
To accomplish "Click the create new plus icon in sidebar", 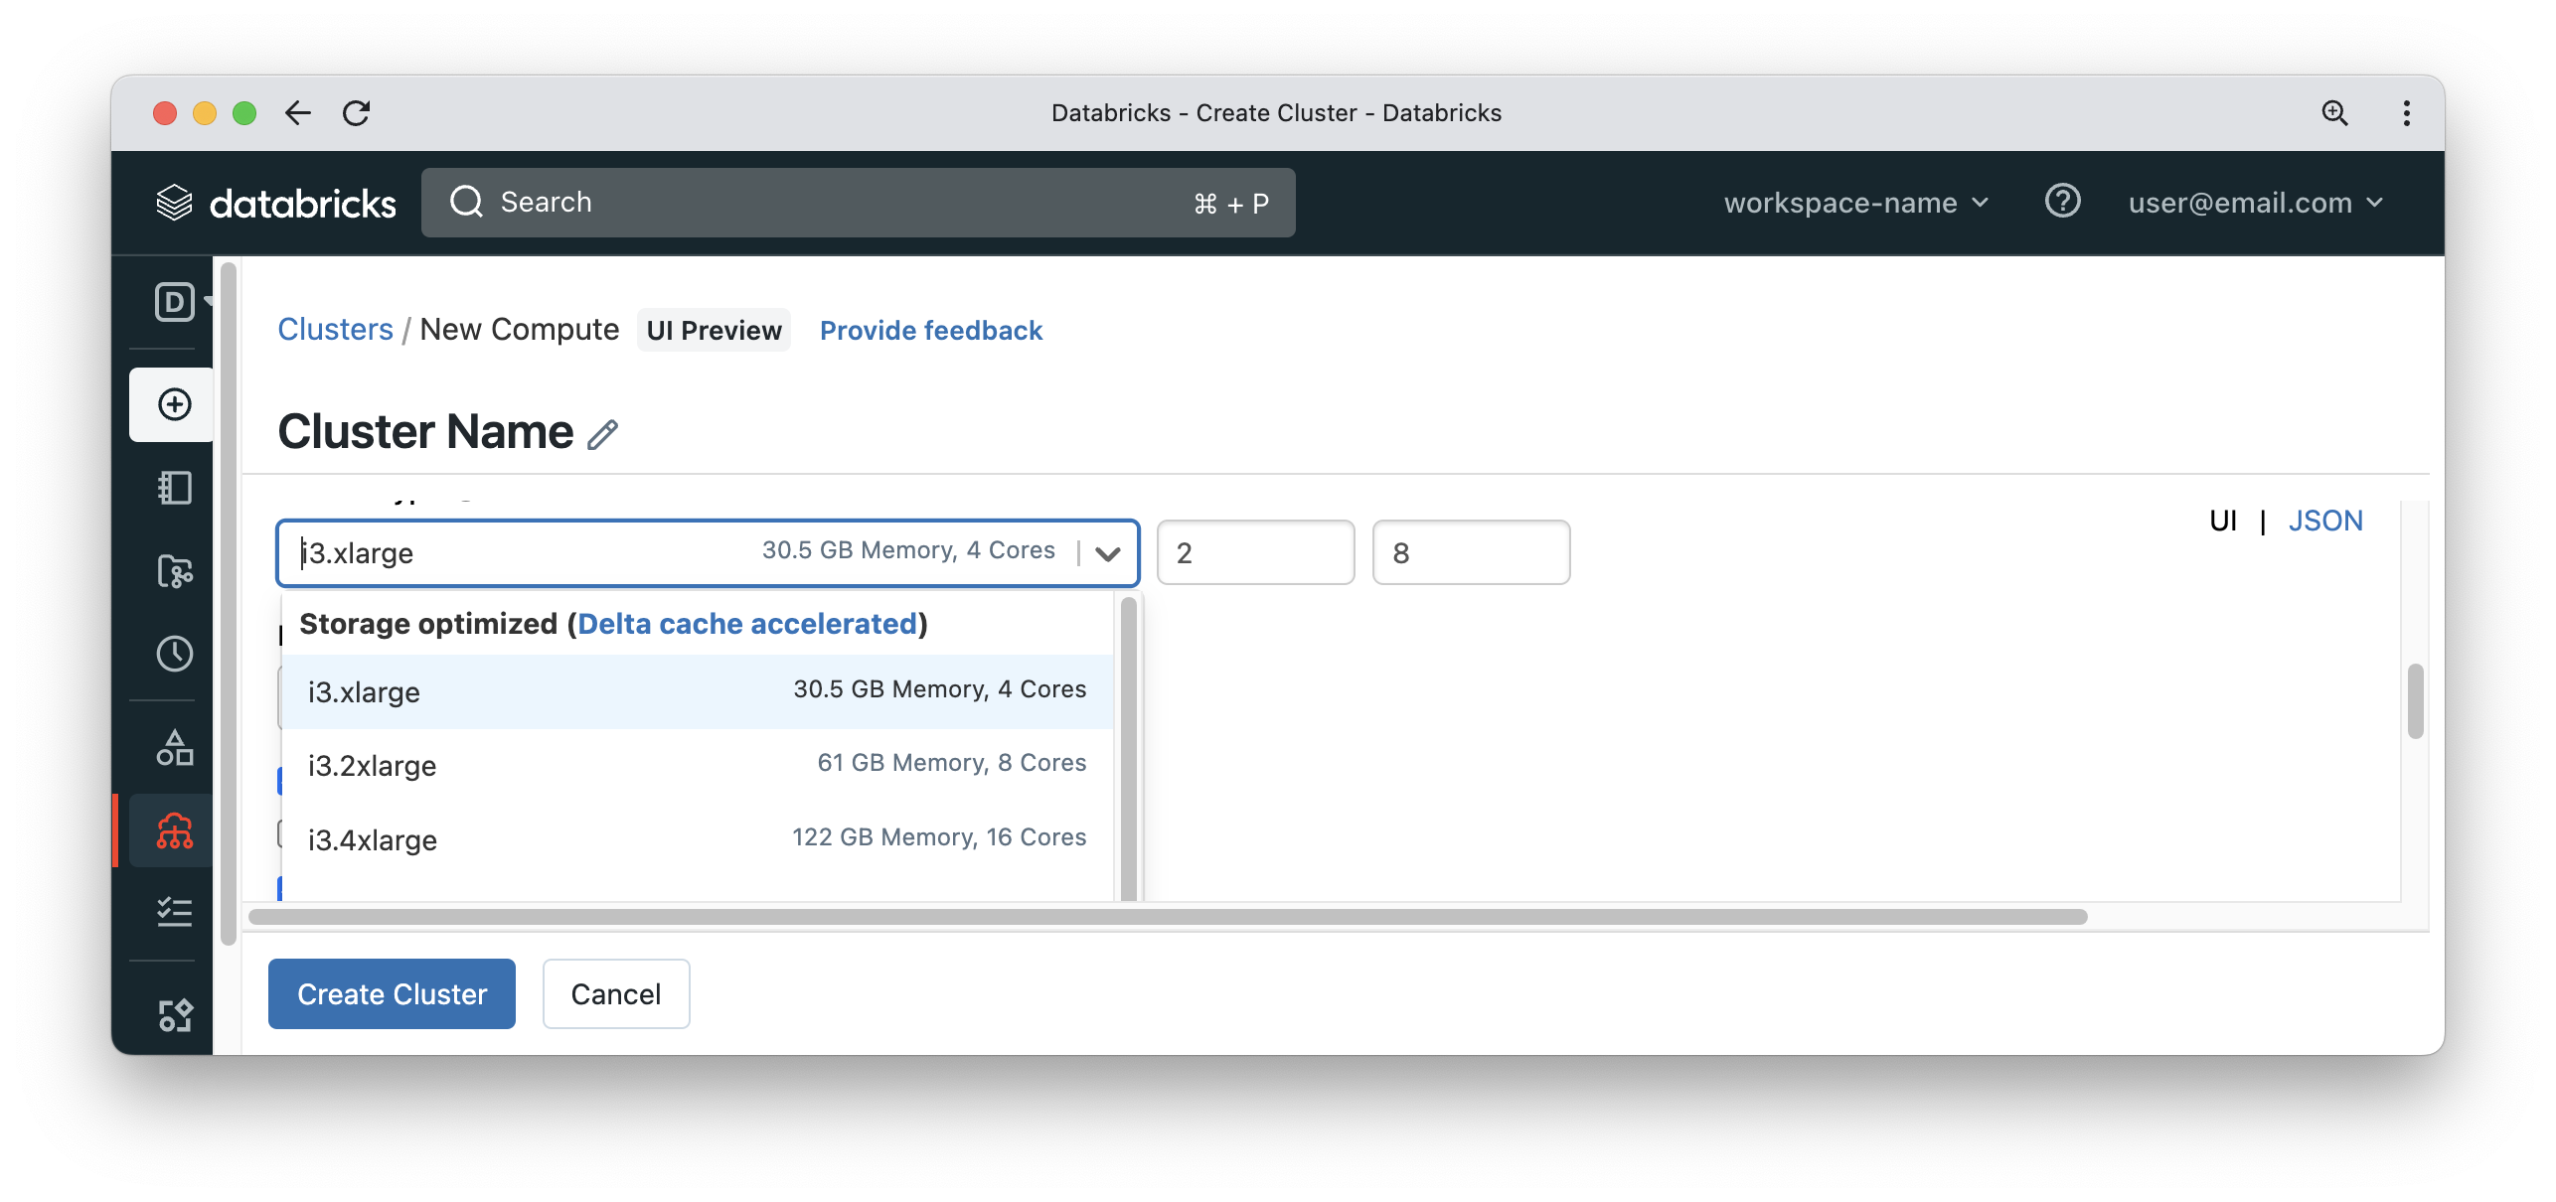I will pos(174,404).
